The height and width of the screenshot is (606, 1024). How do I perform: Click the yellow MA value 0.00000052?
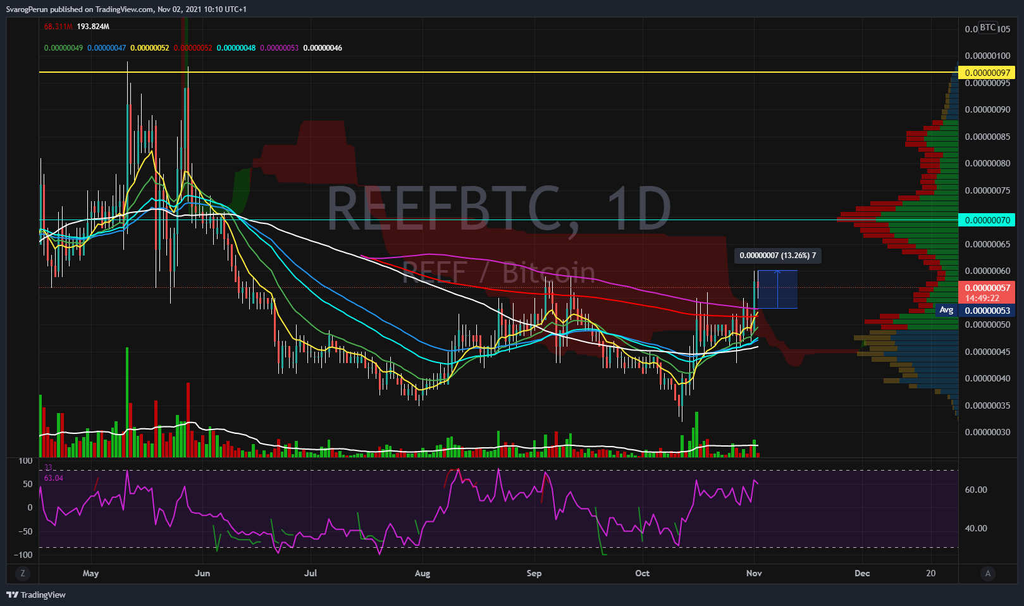click(150, 48)
